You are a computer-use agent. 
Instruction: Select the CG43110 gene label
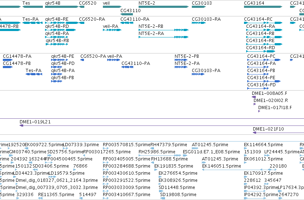coord(130,11)
